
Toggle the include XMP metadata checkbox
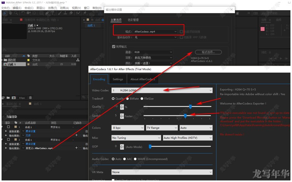pos(181,37)
